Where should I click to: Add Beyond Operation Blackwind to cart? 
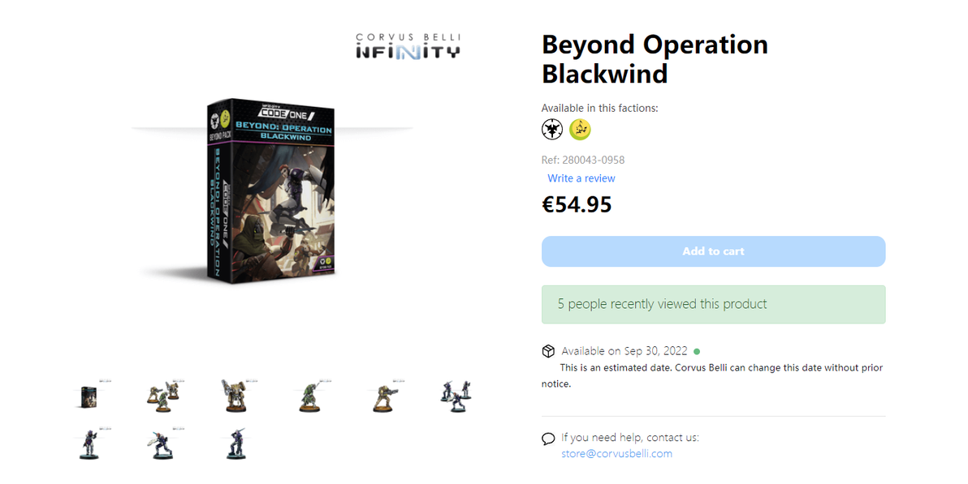713,251
